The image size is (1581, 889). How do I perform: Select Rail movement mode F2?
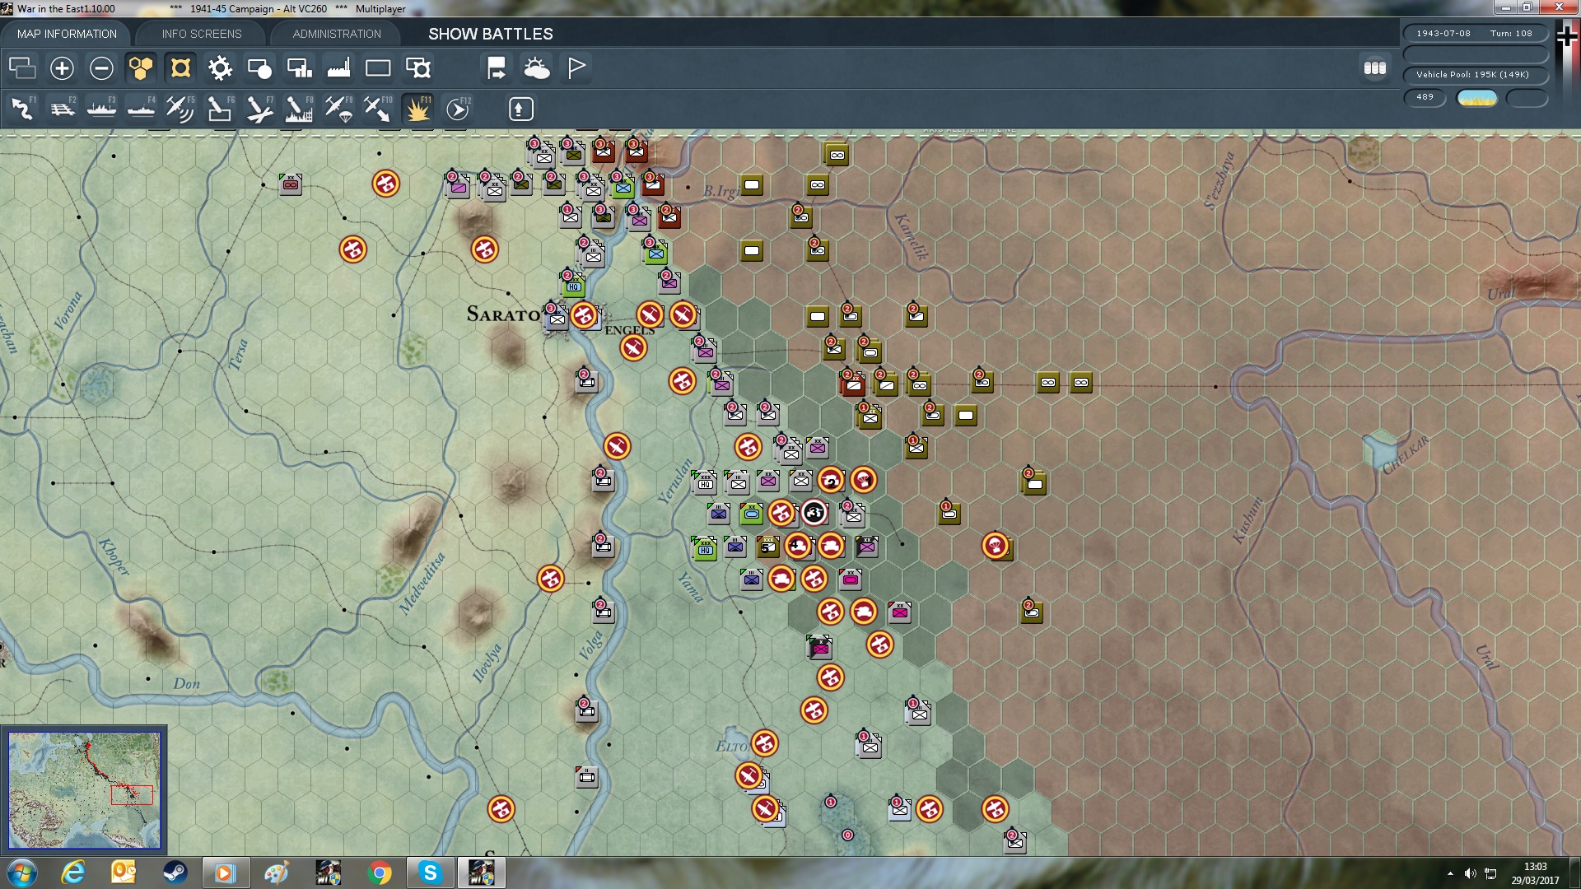pos(62,109)
